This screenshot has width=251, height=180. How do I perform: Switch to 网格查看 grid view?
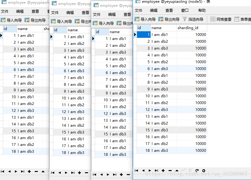221,19
